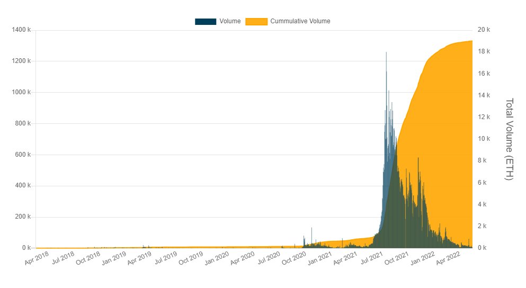
Task: Click the 'Apr 2019' date label
Action: click(x=139, y=258)
